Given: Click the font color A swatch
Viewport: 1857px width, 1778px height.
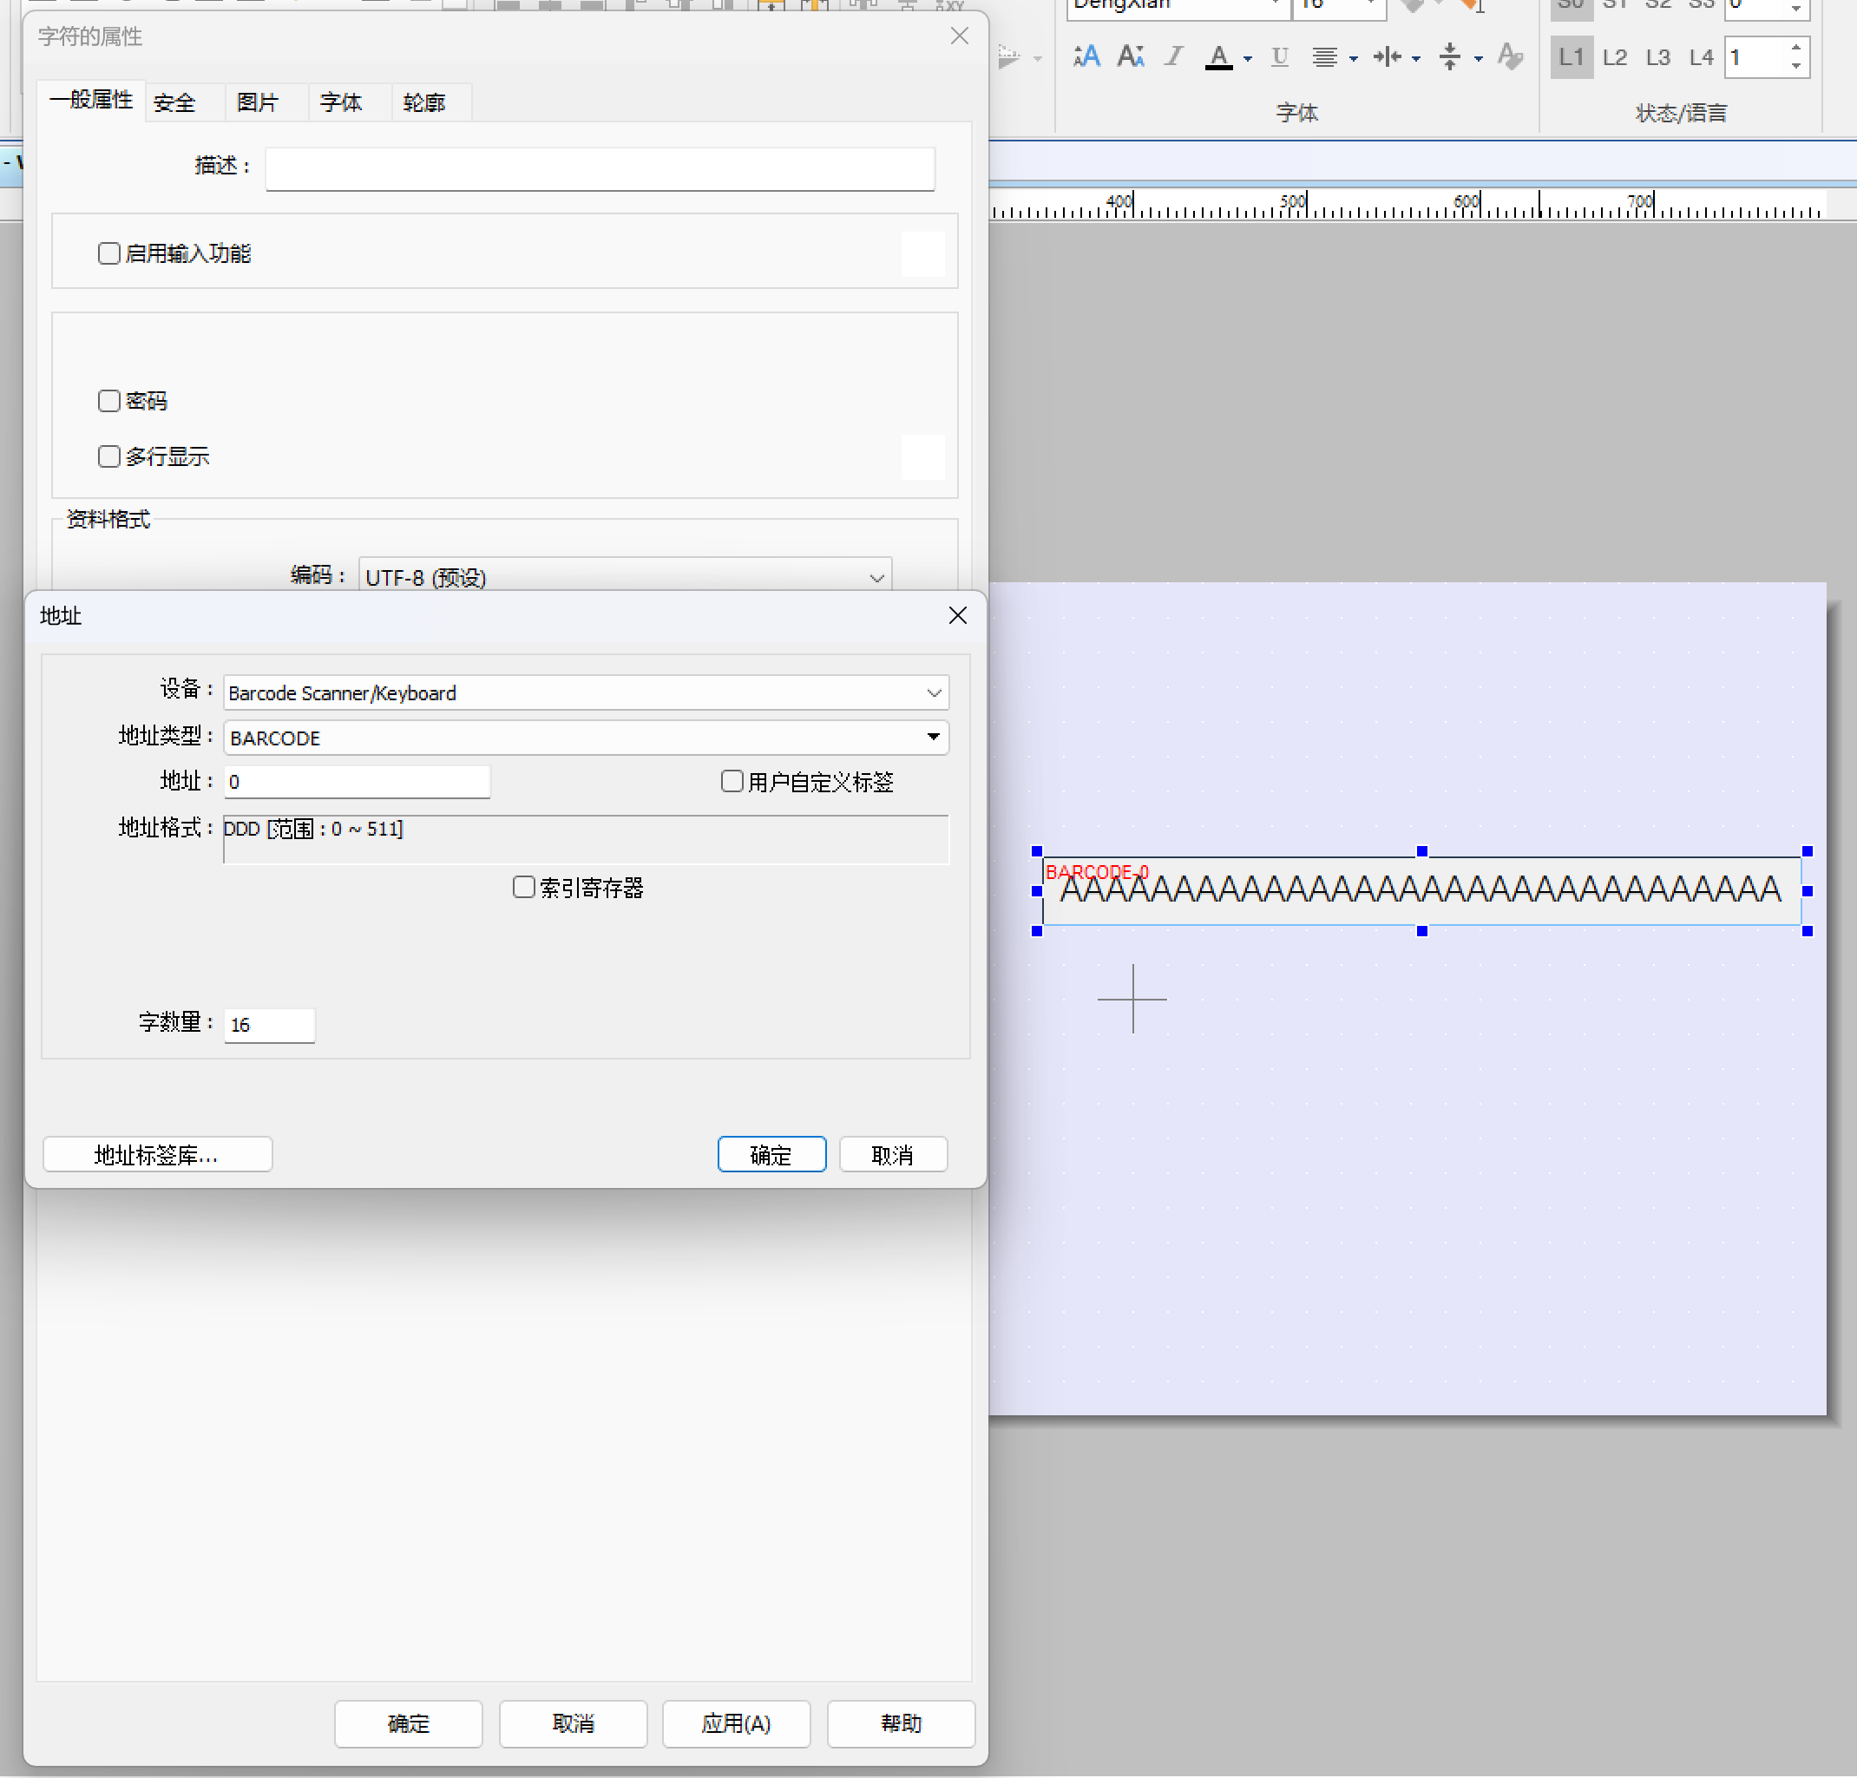Looking at the screenshot, I should pos(1218,58).
